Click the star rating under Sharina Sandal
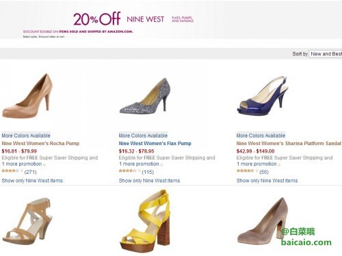342x256 pixels. tap(246, 170)
